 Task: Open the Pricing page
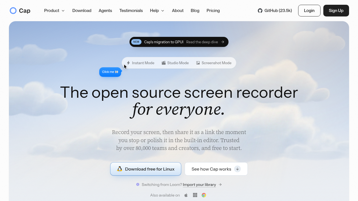click(x=213, y=11)
